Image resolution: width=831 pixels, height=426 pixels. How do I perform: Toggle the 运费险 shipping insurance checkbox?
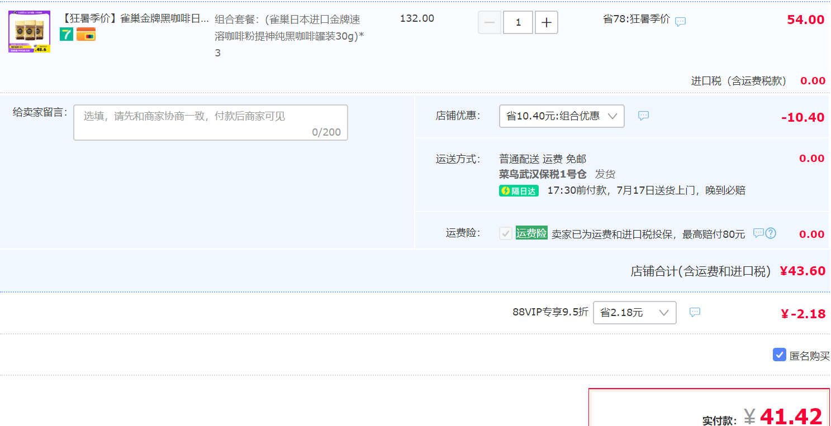[x=506, y=233]
